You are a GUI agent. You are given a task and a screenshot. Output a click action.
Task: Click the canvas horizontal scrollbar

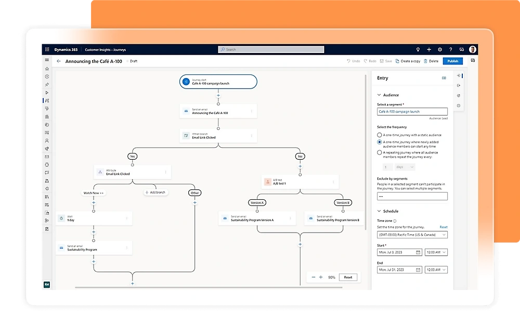click(x=209, y=287)
